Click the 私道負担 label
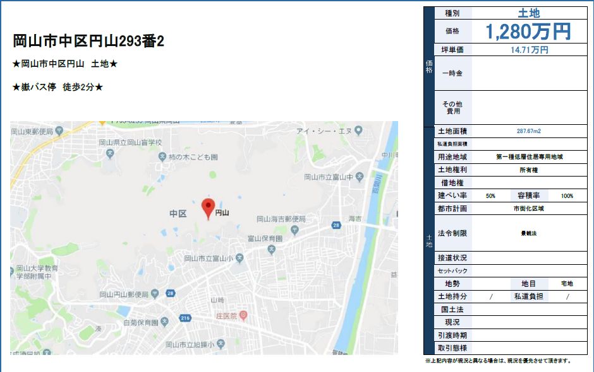Image resolution: width=594 pixels, height=372 pixels. tap(529, 296)
